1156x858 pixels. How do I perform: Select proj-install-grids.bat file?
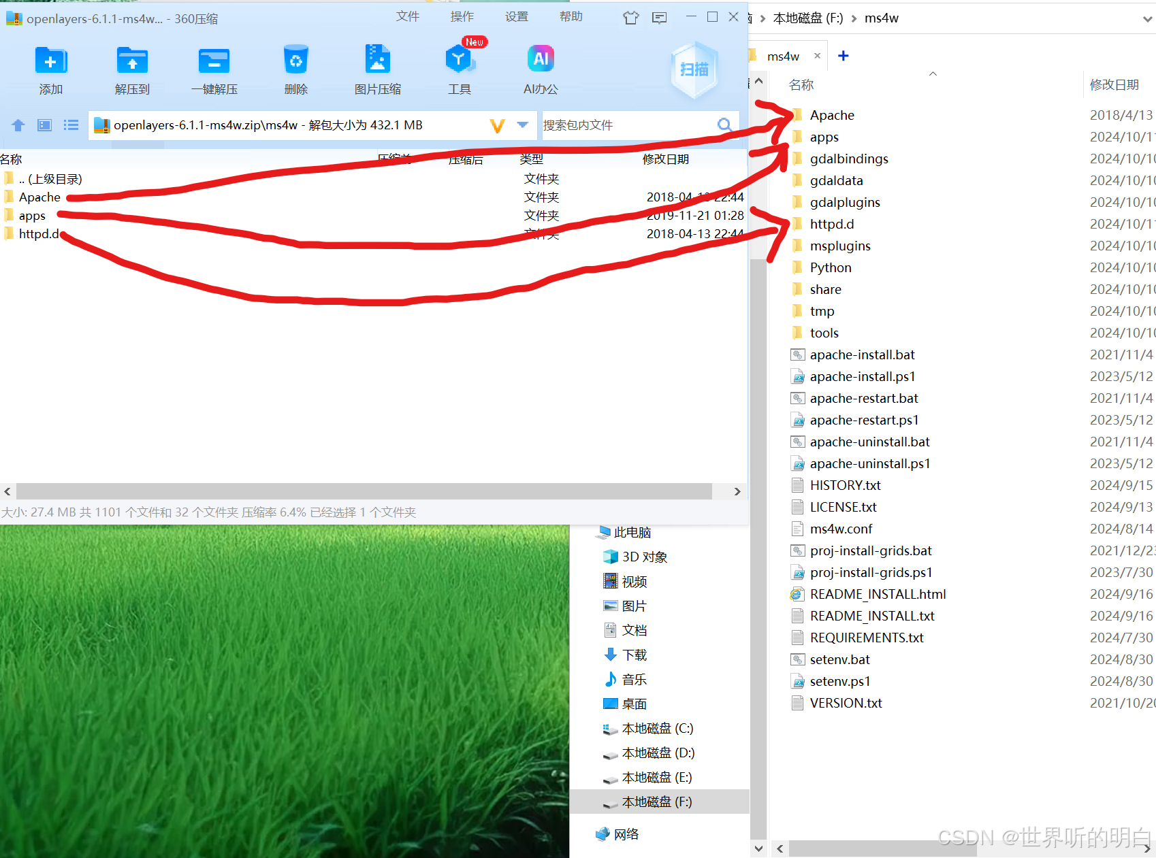[x=871, y=550]
